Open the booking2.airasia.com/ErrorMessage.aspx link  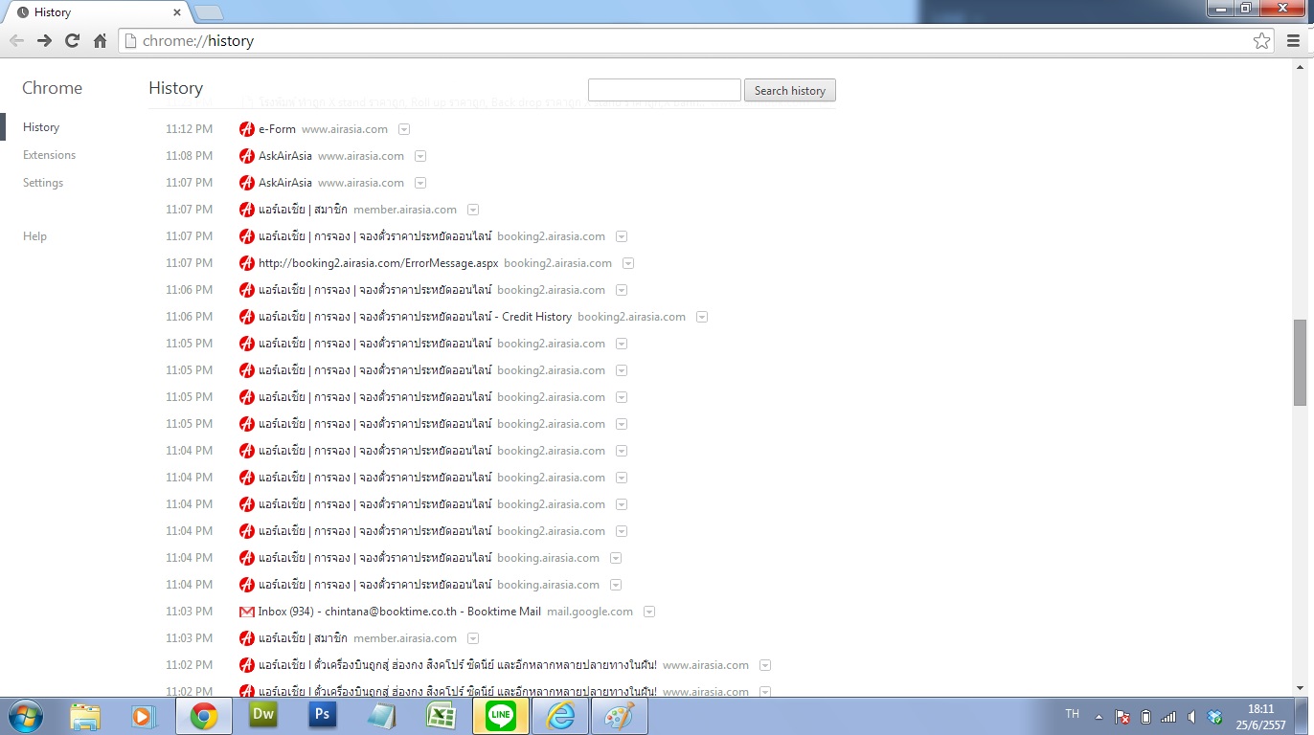tap(378, 263)
